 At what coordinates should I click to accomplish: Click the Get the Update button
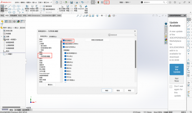click(176, 69)
